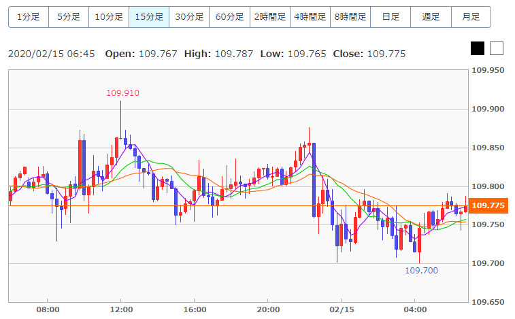Click the 109.910 high price label
This screenshot has width=515, height=319.
point(123,93)
